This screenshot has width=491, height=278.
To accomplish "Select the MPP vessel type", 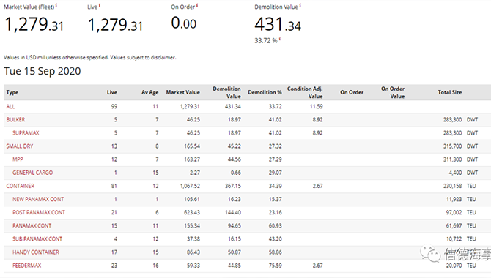I will pos(18,159).
